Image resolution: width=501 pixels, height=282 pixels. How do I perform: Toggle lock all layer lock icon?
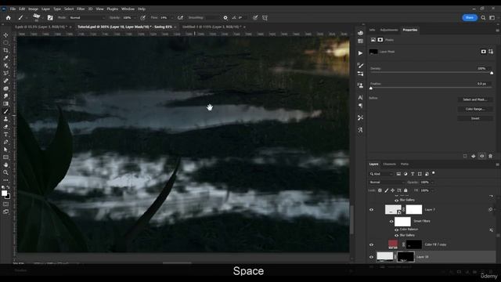(405, 190)
